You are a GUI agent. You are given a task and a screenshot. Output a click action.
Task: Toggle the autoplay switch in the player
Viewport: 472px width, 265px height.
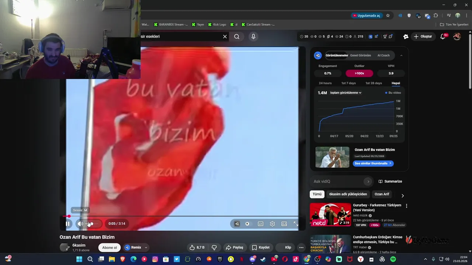247,223
